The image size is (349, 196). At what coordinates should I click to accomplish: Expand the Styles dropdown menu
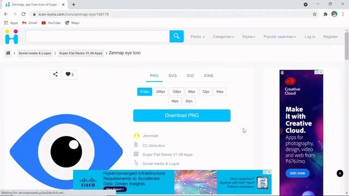(x=249, y=36)
